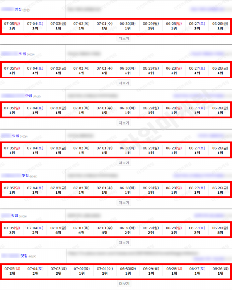
Task: Click the 'm' icon in sixth keyword row
Action: [21, 217]
